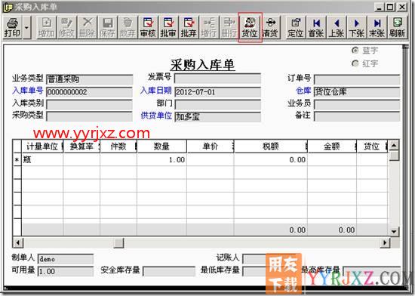Click the 批弃 batch un-audit icon

click(189, 27)
